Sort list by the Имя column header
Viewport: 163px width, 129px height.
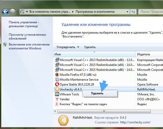coord(94,54)
